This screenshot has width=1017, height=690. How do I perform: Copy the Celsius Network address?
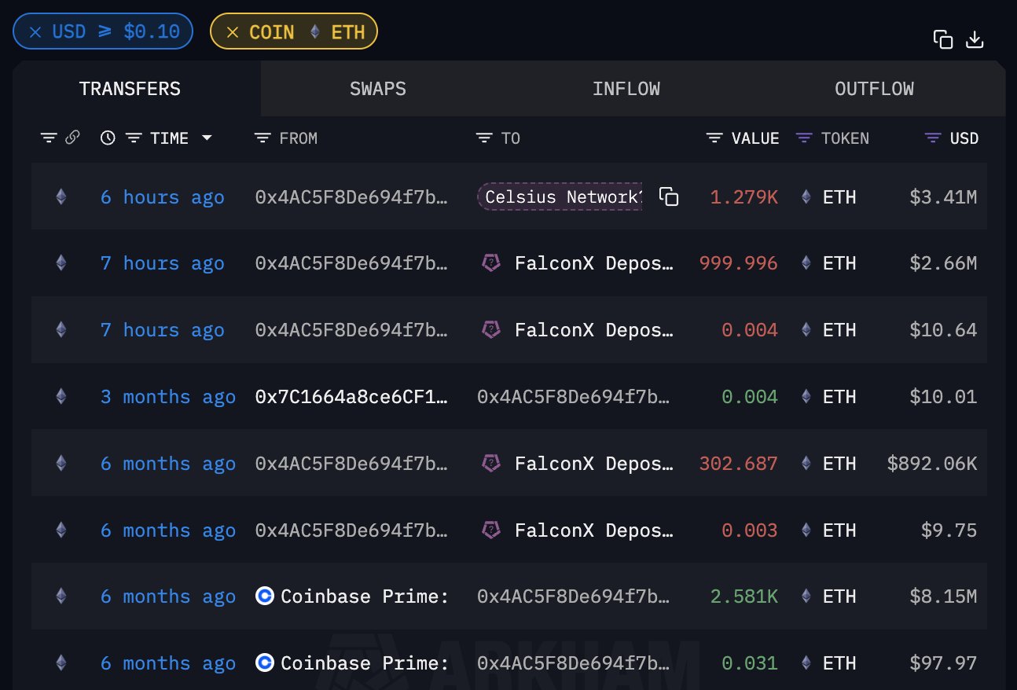point(669,197)
